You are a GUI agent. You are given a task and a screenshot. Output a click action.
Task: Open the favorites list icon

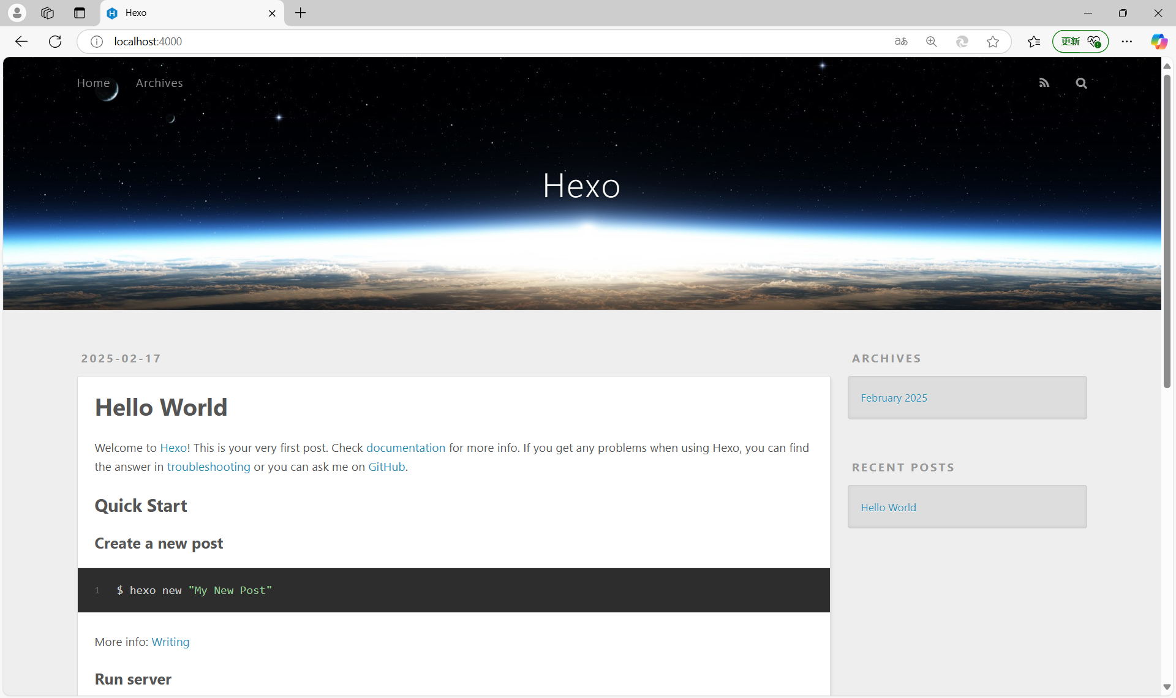1034,42
